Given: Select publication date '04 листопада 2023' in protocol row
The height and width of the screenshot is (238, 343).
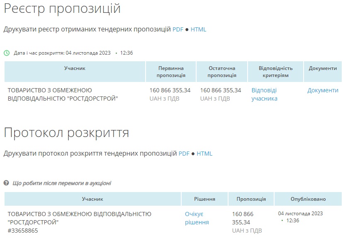Looking at the screenshot, I should [x=300, y=214].
